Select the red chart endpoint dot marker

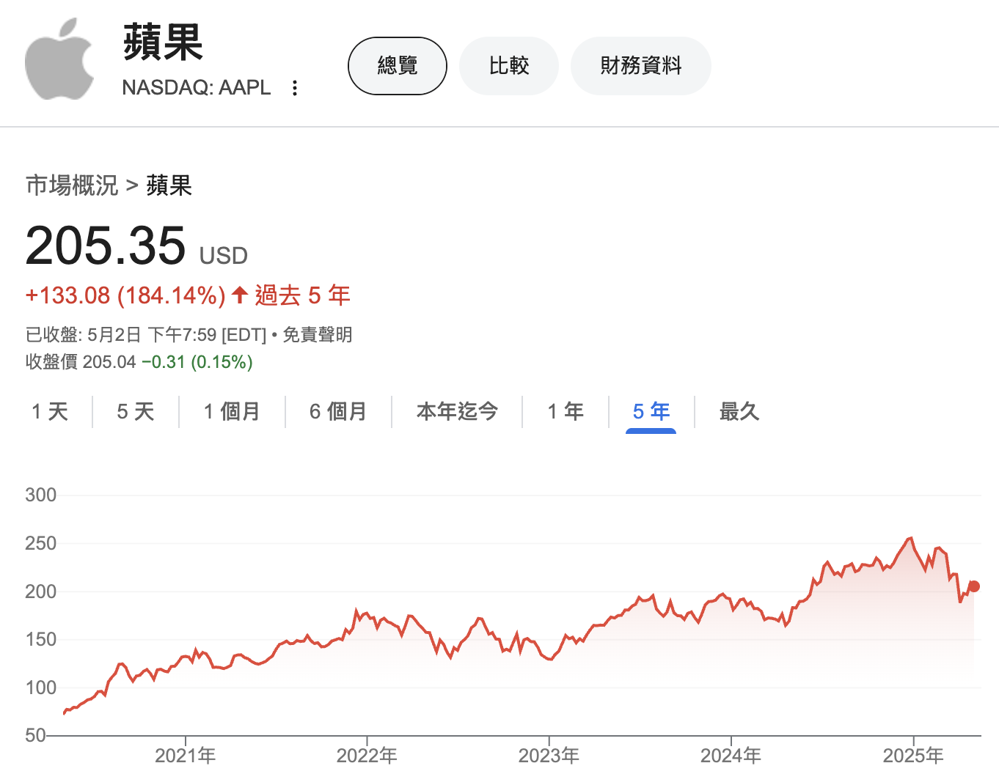click(973, 586)
